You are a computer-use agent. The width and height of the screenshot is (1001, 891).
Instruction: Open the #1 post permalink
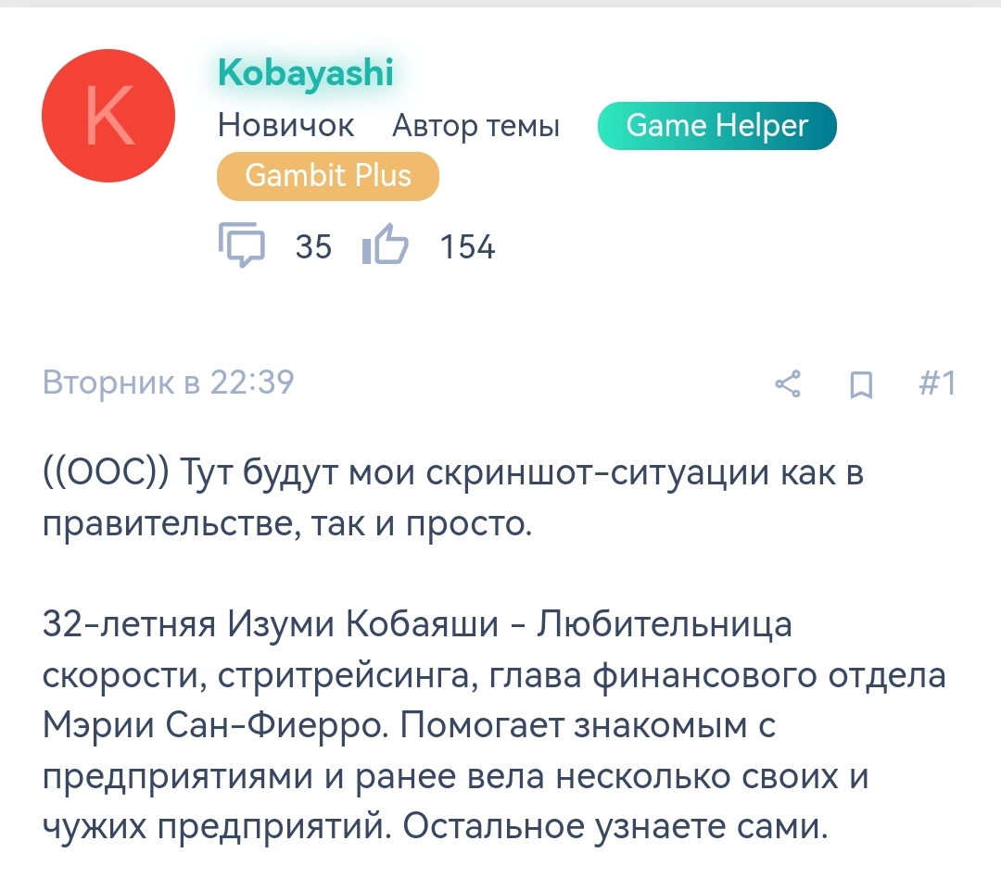936,383
